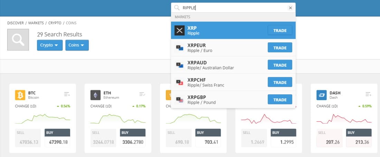The width and height of the screenshot is (380, 157).
Task: Click the 'Ripple/ Swiss Franc' text
Action: (206, 85)
